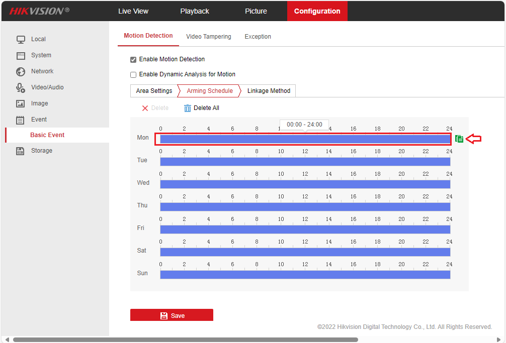Open System settings via its sidebar icon

click(21, 55)
